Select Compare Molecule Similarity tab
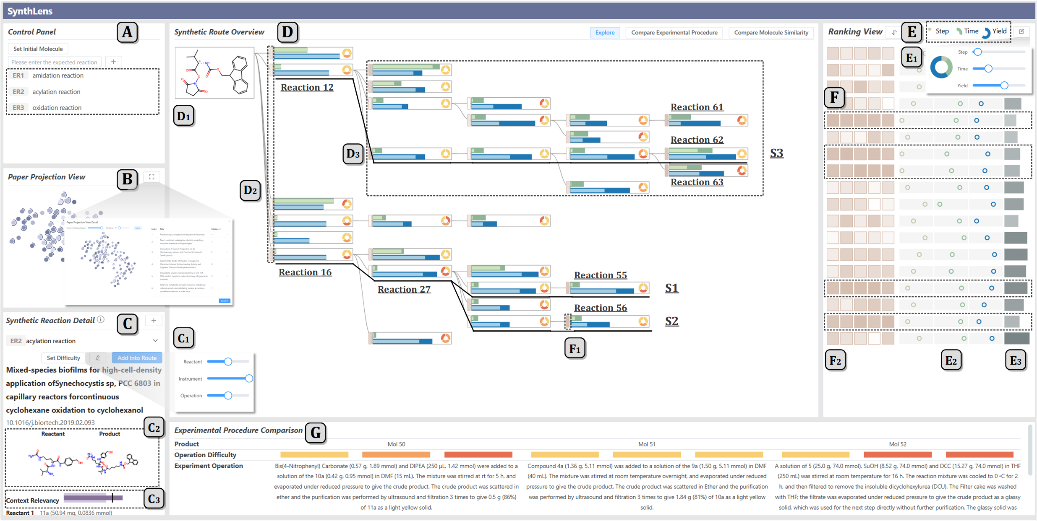The height and width of the screenshot is (521, 1037). point(771,33)
